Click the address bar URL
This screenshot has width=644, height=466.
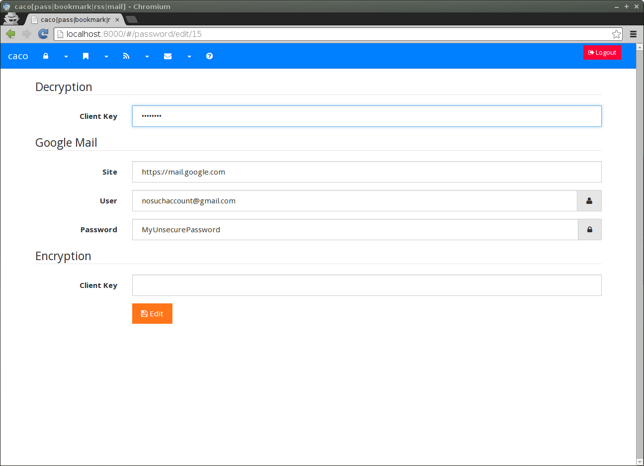[134, 34]
